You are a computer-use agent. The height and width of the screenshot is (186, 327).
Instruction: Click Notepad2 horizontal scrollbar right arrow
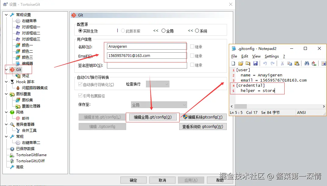tap(324, 106)
